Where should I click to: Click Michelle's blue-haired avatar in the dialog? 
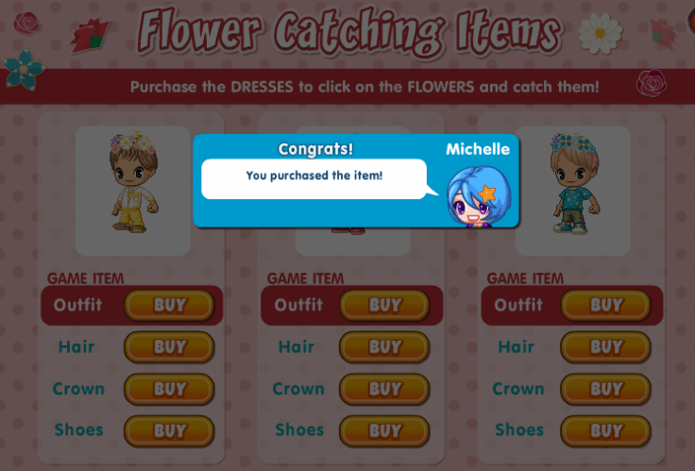479,196
